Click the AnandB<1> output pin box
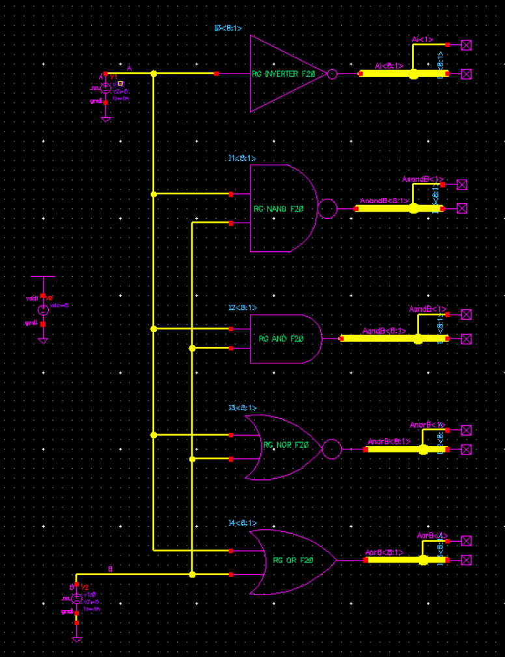This screenshot has width=505, height=657. 462,184
